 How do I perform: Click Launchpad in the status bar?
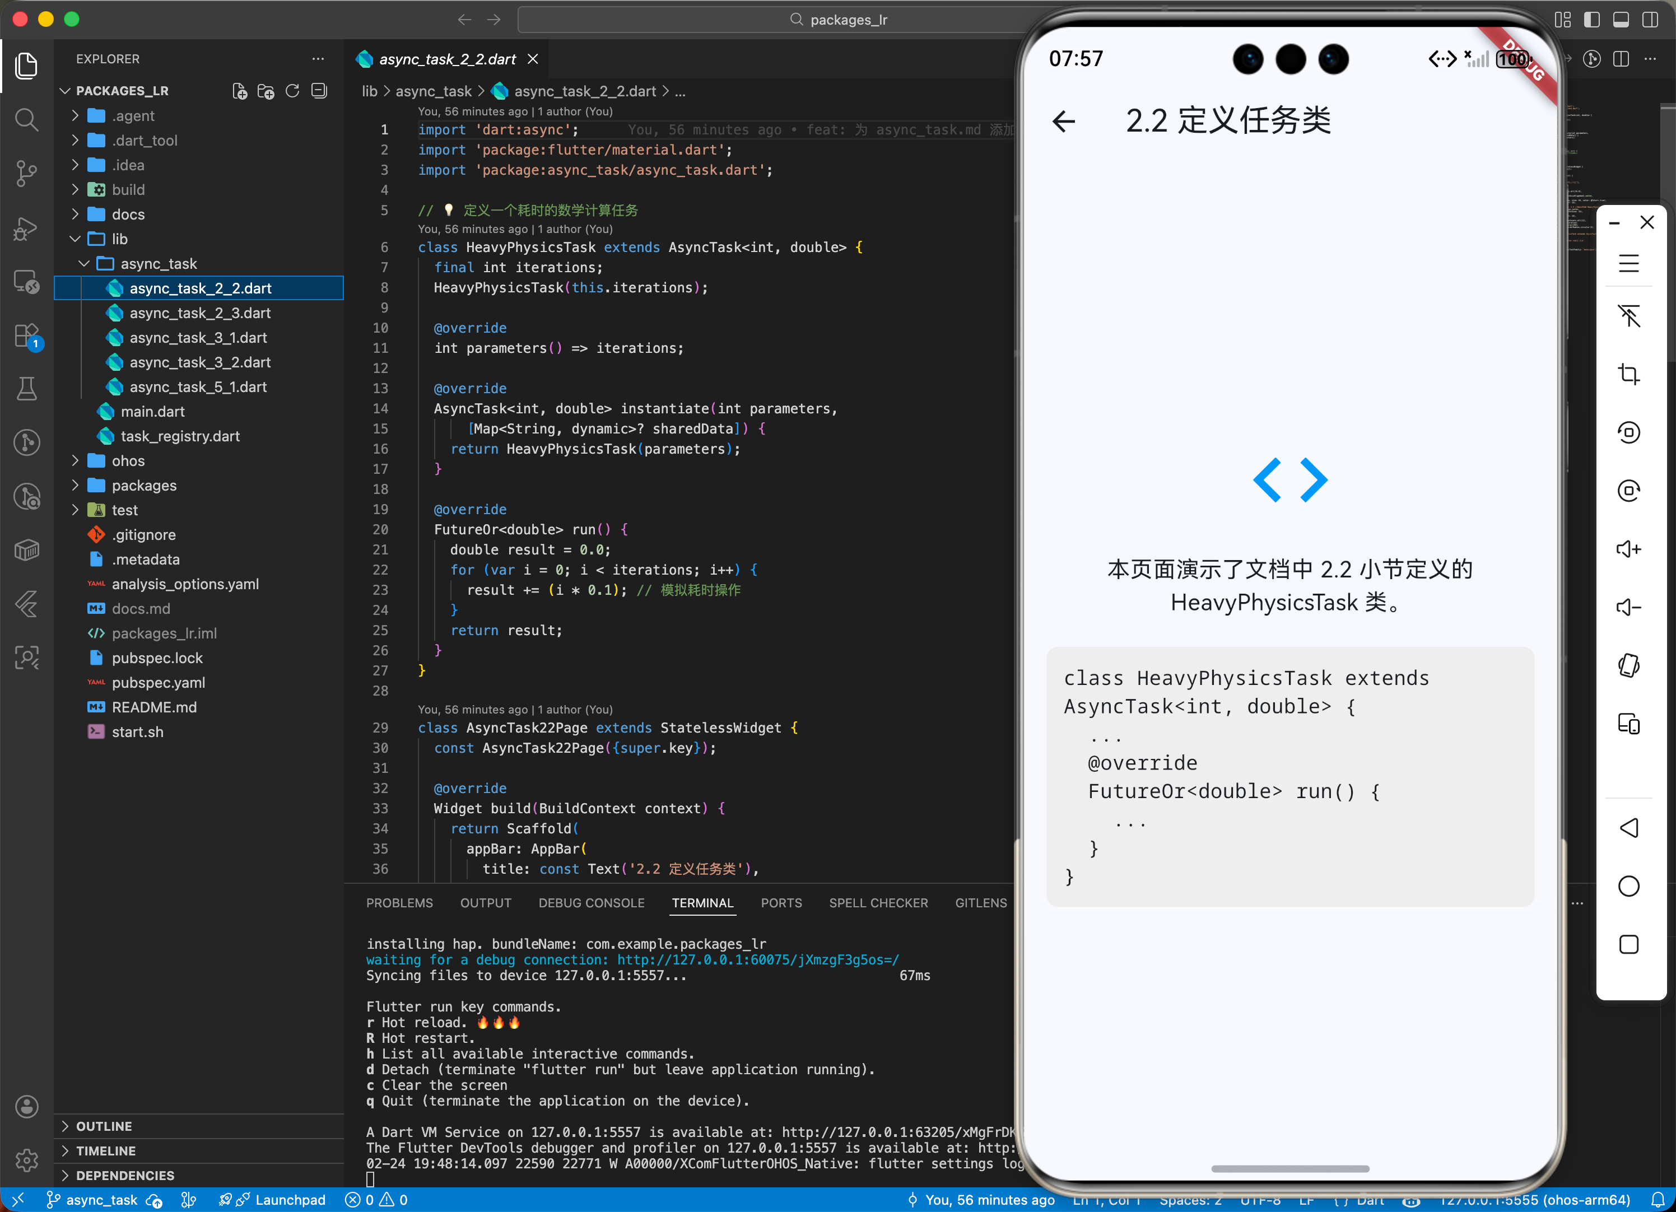pos(290,1200)
